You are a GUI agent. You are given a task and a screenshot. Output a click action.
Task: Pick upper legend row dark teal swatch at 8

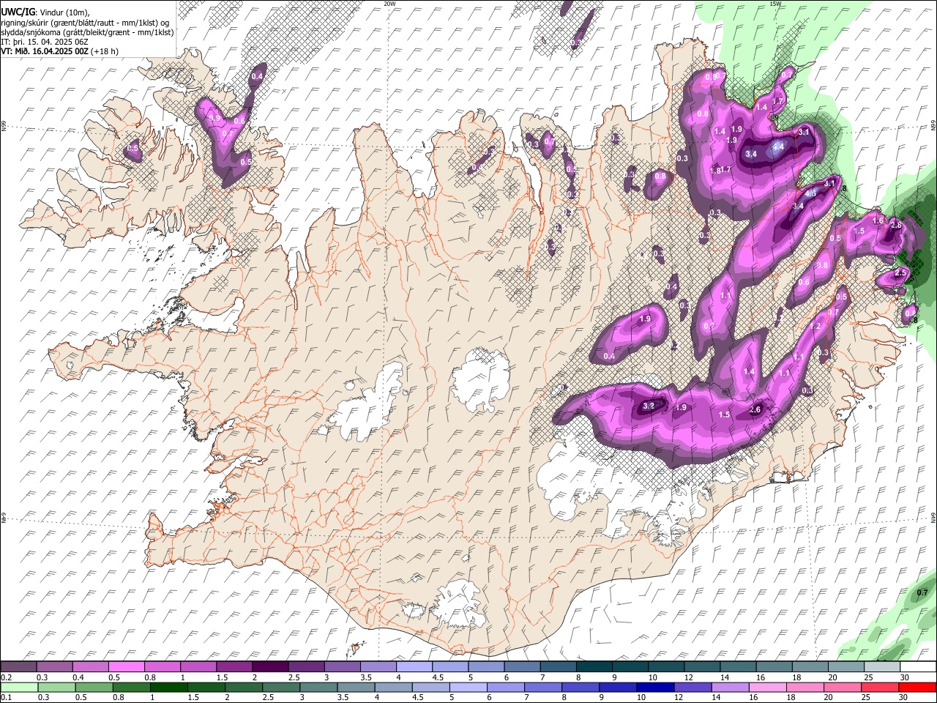(594, 667)
